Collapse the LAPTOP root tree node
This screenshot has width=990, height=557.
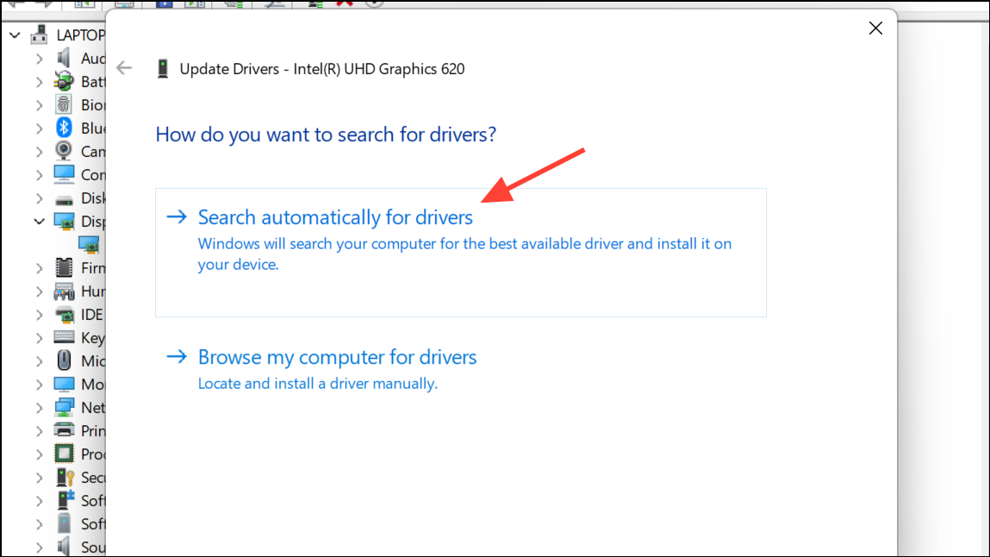click(x=16, y=35)
